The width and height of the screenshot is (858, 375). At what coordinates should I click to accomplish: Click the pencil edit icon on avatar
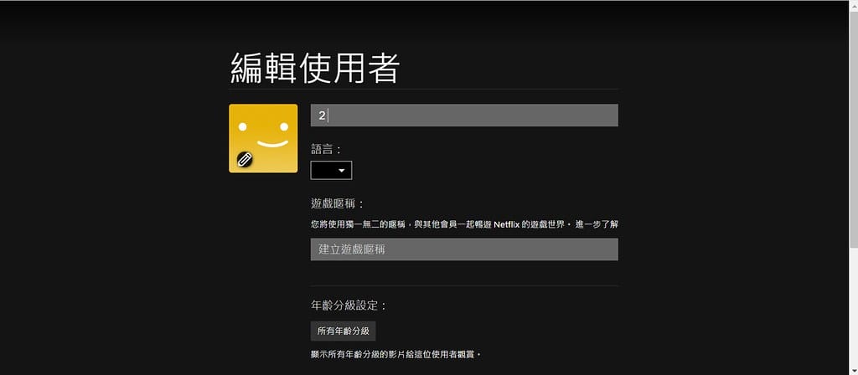point(245,159)
